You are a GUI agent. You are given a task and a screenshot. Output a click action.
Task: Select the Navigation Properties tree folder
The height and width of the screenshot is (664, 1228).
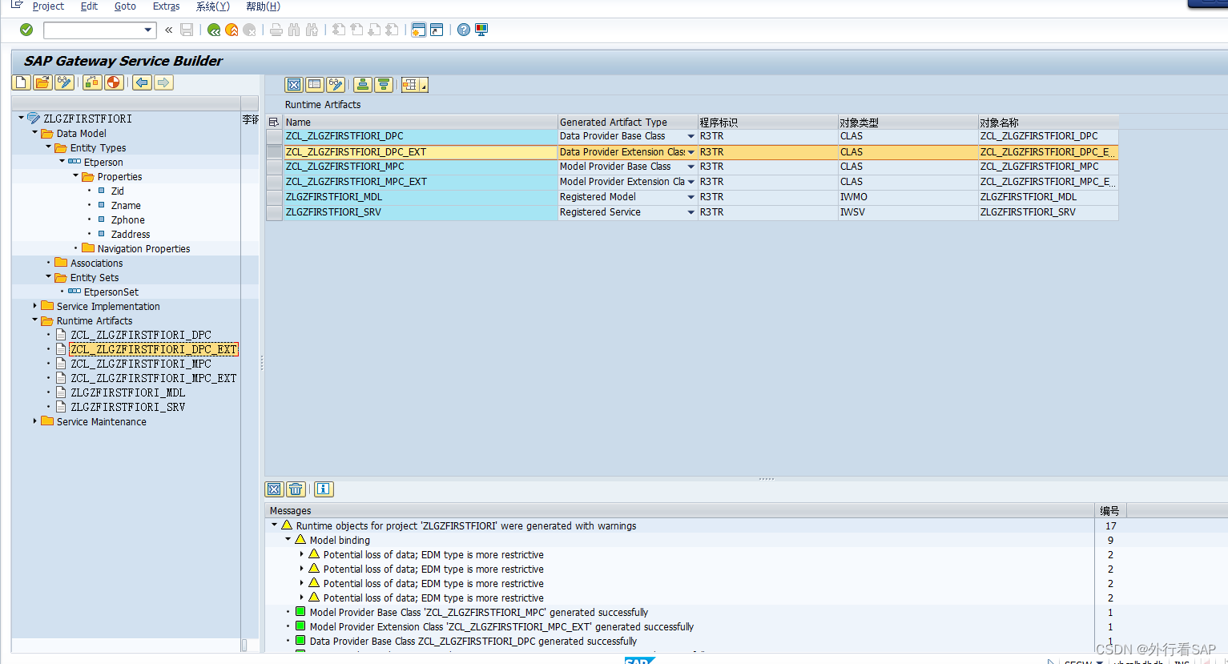143,248
